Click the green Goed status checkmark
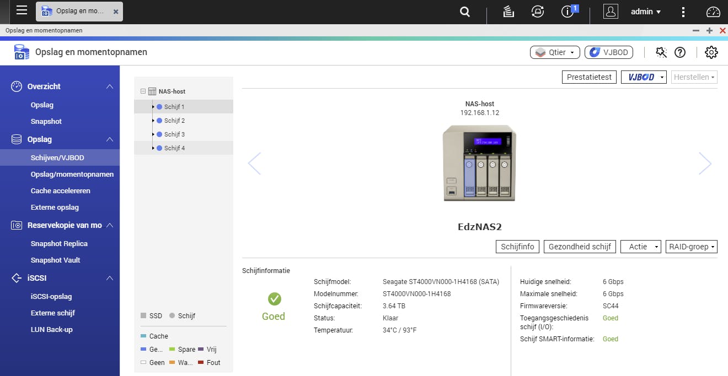The height and width of the screenshot is (376, 728). point(274,299)
